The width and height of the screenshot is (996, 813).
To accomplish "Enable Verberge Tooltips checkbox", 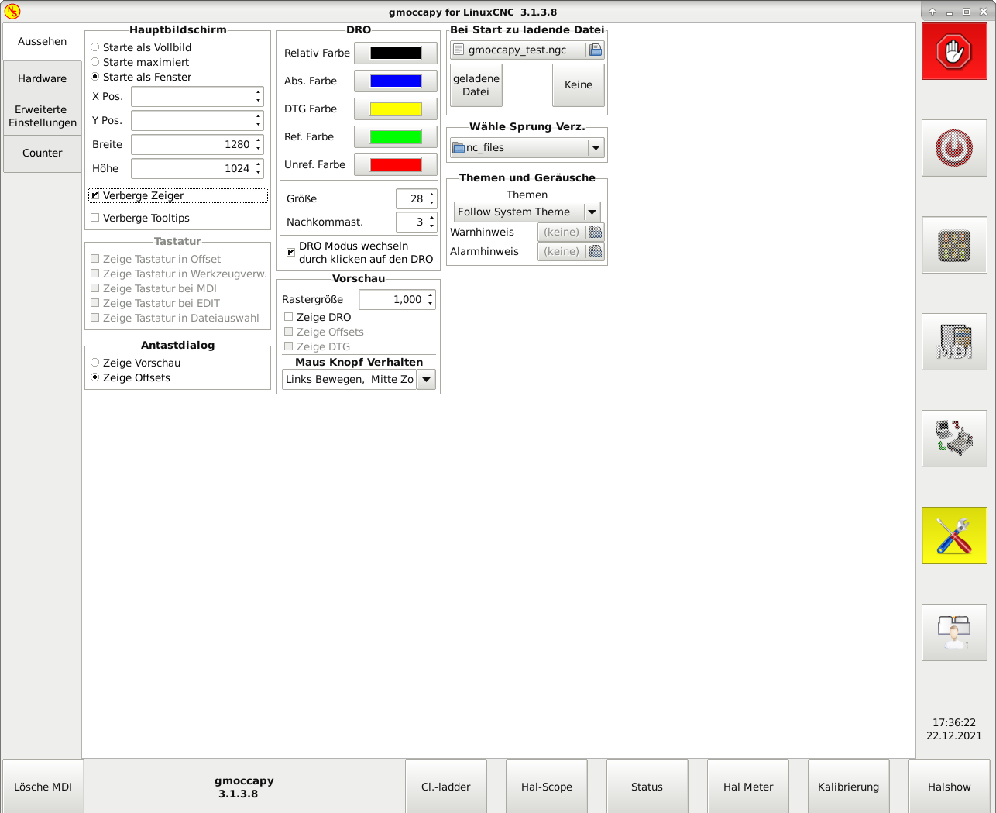I will 95,218.
